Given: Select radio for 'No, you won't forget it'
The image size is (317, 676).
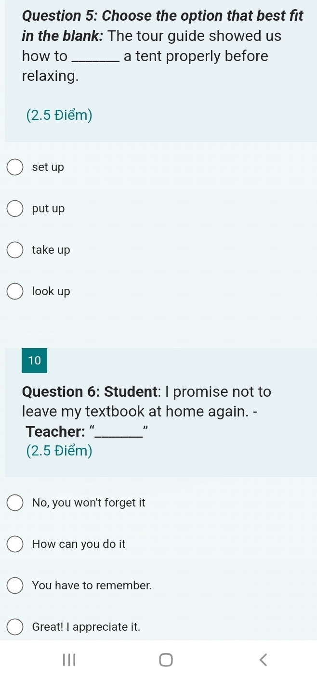Looking at the screenshot, I should [x=15, y=503].
